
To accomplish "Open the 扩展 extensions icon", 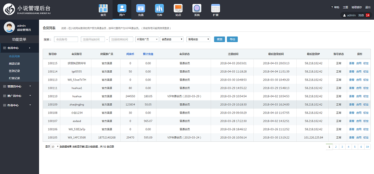I will click(215, 9).
